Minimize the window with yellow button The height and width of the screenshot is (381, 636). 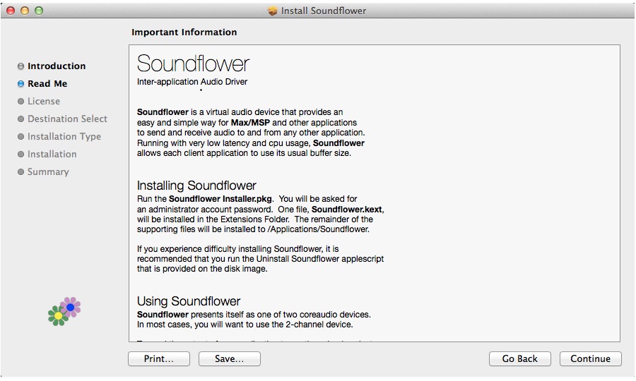(25, 11)
